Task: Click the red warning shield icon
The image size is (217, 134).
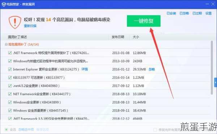Action: (x=15, y=22)
